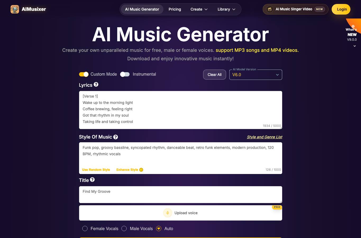361x238 pixels.
Task: Click the Style Of Music help icon
Action: pos(116,137)
